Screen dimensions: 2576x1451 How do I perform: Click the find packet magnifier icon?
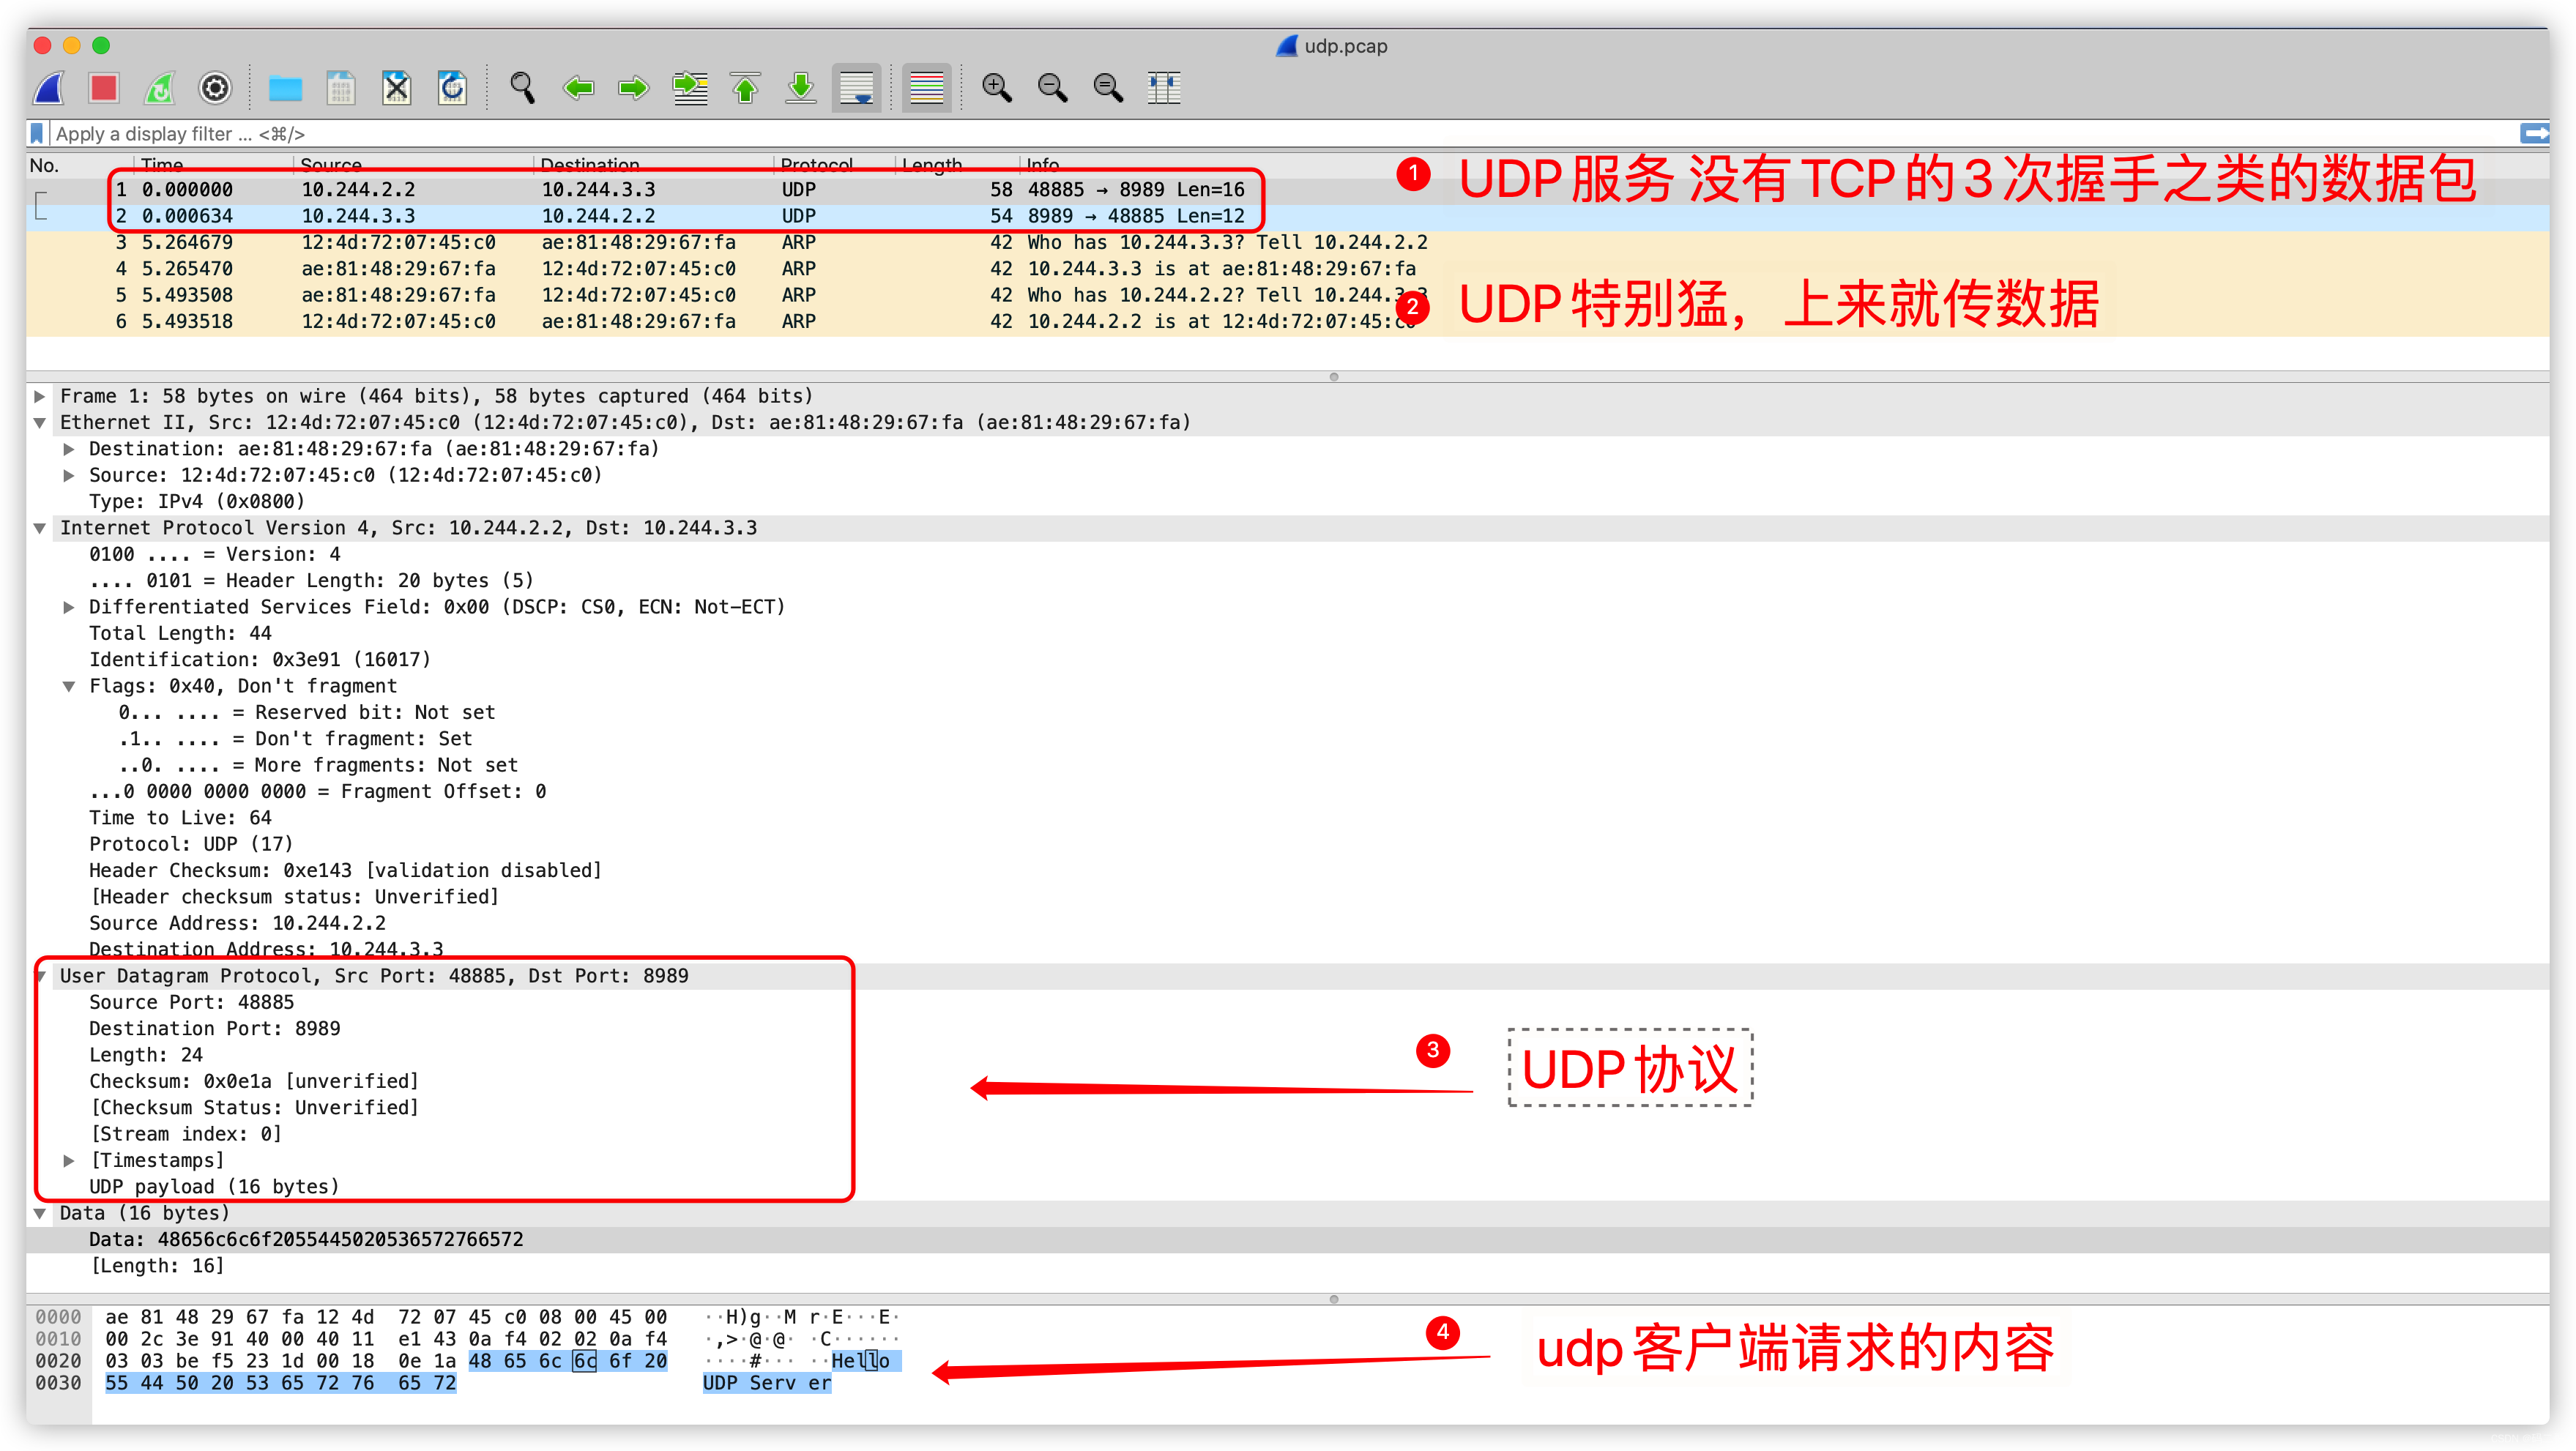click(x=522, y=89)
